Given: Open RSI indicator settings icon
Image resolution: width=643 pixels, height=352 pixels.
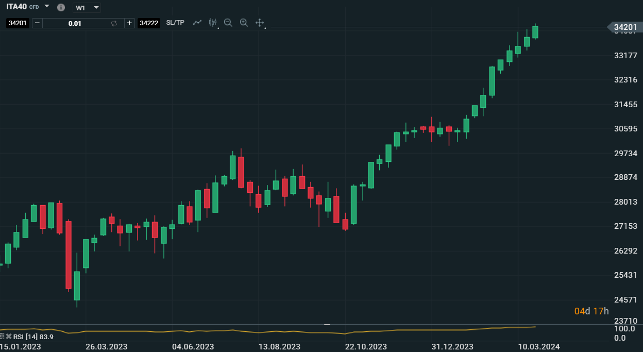Looking at the screenshot, I should 3,337.
